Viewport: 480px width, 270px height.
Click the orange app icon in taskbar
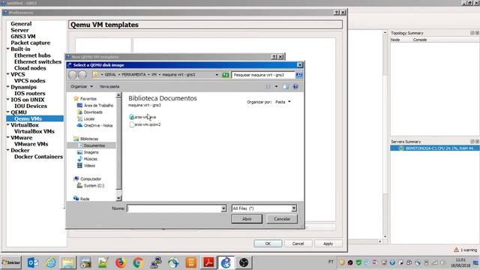pos(191,262)
